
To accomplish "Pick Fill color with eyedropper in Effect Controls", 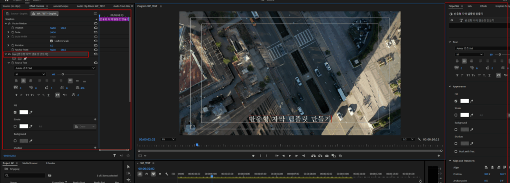I will tap(31, 113).
